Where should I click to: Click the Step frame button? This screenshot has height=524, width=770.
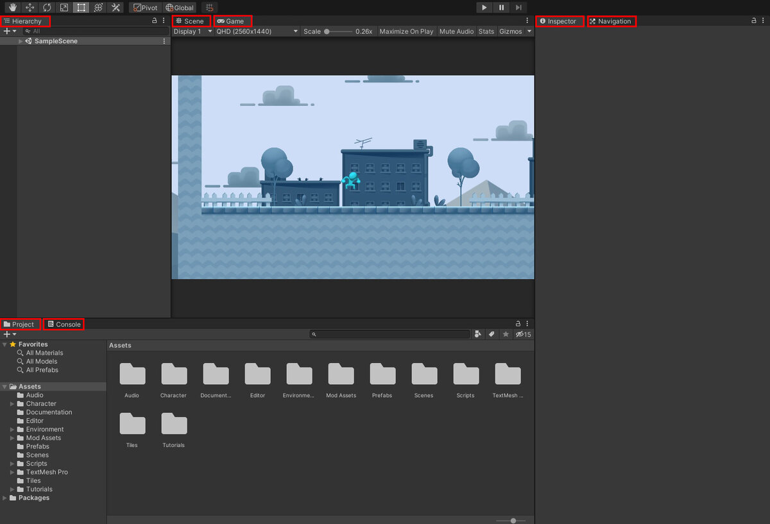click(x=518, y=8)
